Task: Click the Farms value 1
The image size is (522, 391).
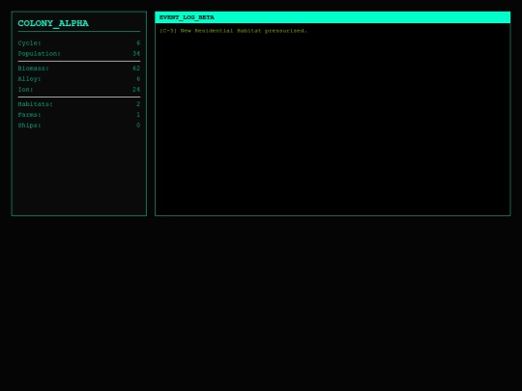Action: click(138, 115)
